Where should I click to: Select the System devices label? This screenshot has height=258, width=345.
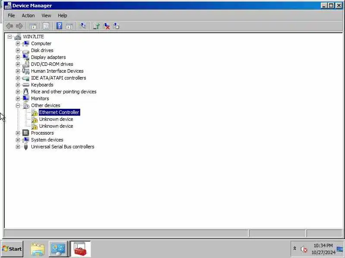point(47,140)
